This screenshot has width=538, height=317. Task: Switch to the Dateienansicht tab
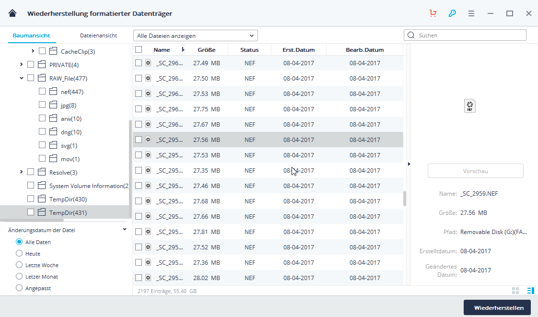(98, 35)
